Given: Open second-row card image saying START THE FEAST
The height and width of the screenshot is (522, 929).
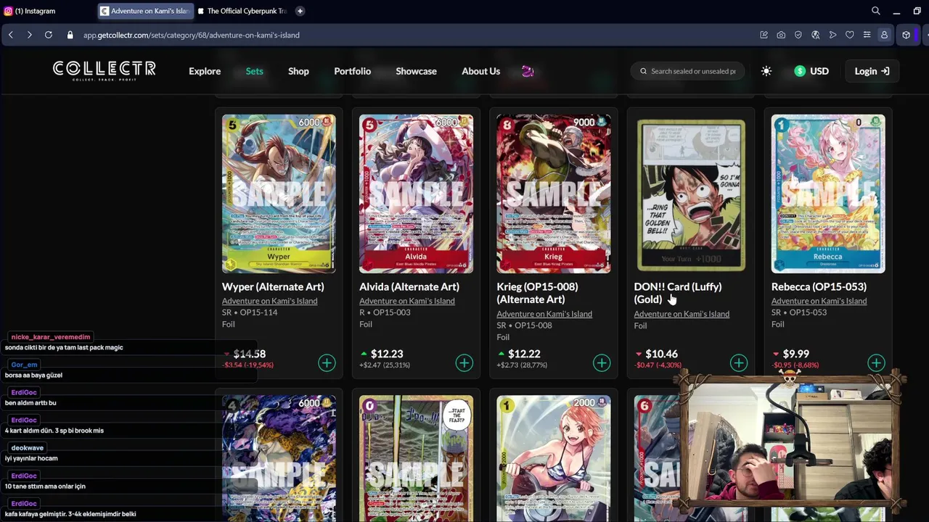Looking at the screenshot, I should pyautogui.click(x=416, y=458).
